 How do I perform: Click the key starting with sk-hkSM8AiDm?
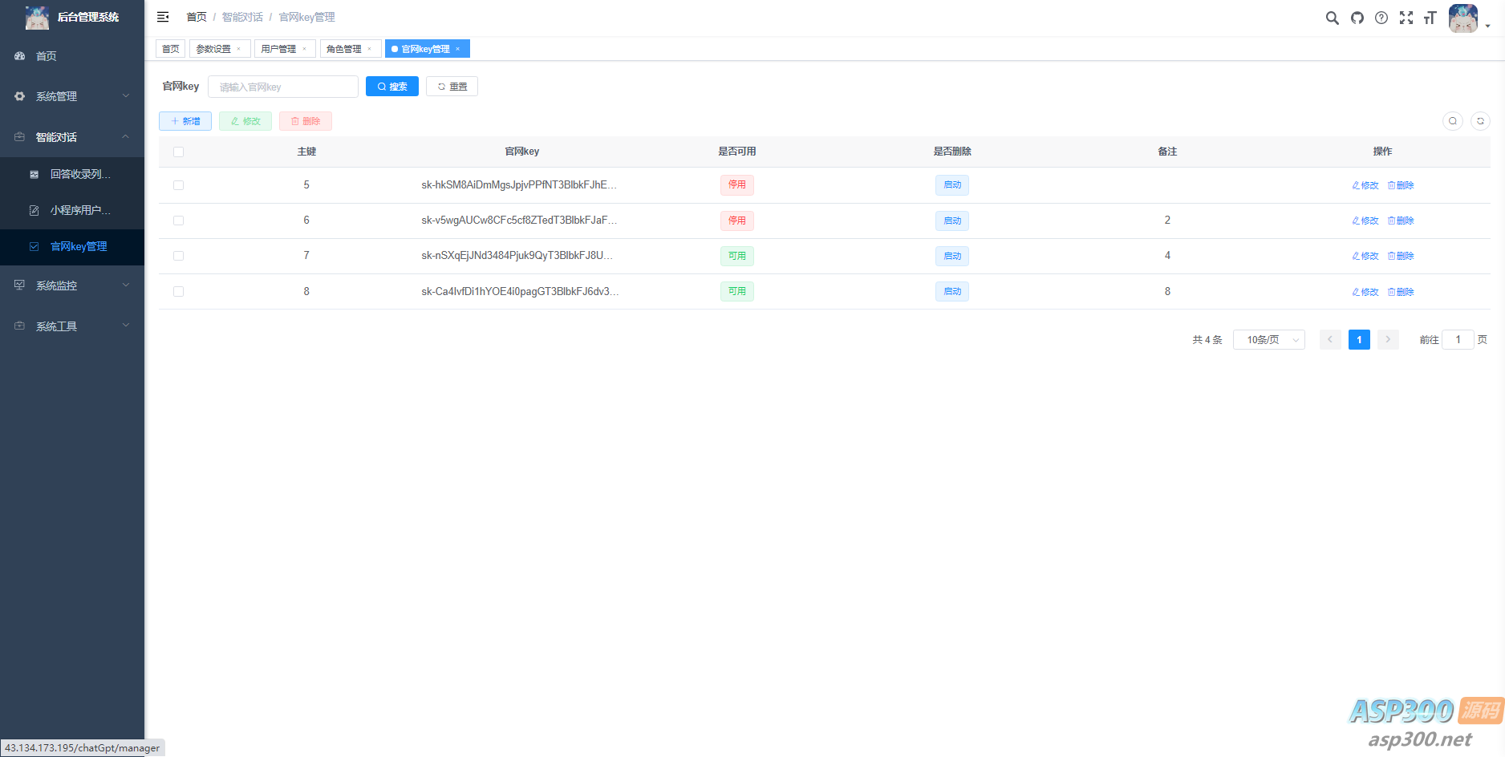click(x=519, y=185)
